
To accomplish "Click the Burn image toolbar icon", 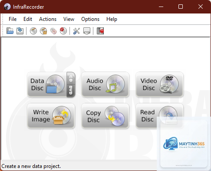I will (43, 31).
